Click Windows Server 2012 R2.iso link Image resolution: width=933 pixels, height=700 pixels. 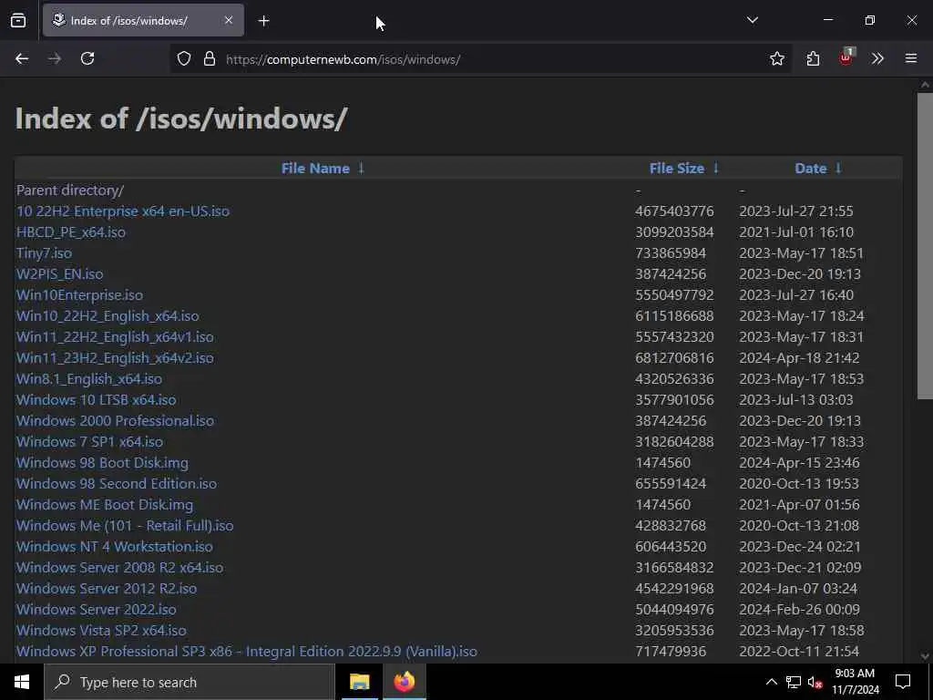click(107, 588)
